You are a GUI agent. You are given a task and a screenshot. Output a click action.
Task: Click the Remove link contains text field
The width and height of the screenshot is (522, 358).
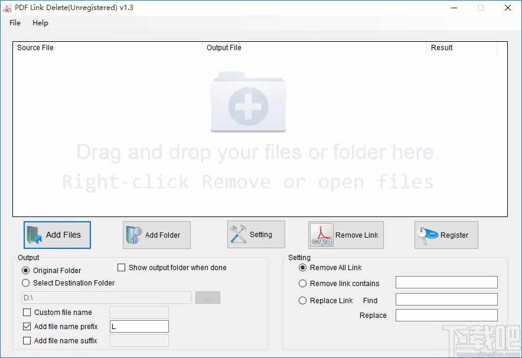pos(446,282)
